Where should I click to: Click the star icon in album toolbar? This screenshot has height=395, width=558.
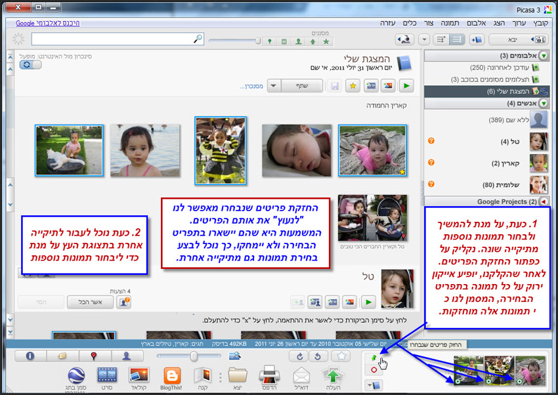(353, 86)
